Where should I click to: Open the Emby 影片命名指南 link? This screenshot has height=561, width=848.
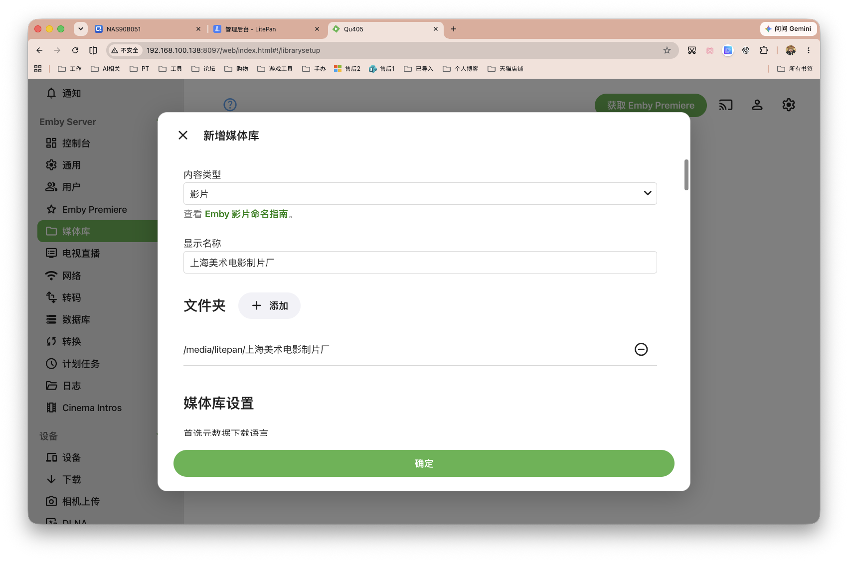(246, 214)
